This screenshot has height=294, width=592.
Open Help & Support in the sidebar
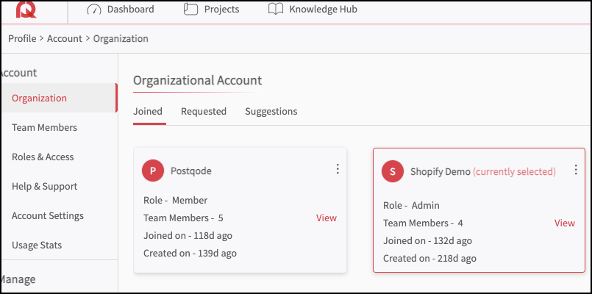pos(45,187)
